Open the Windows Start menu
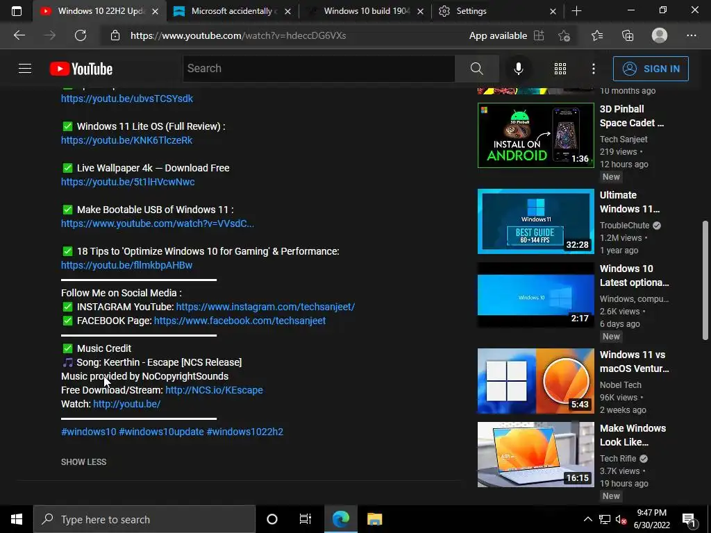711x533 pixels. [x=17, y=519]
